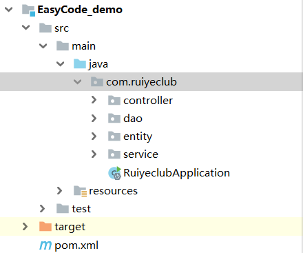Expand the target folder chevron
Viewport: 303px width, 253px height.
pos(25,226)
